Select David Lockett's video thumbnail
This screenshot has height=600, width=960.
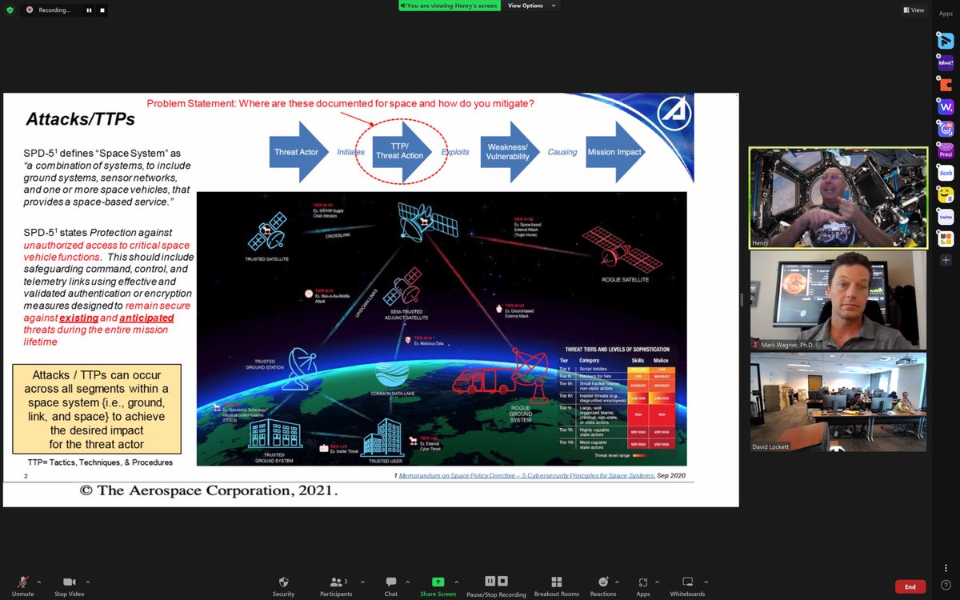coord(838,402)
